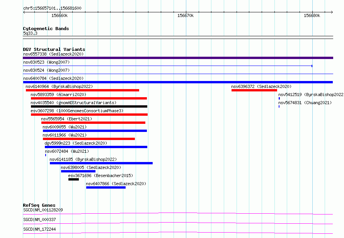Image resolution: width=344 pixels, height=238 pixels.
Task: Click magenta line for SGCD|NM_000337
Action: 178,223
